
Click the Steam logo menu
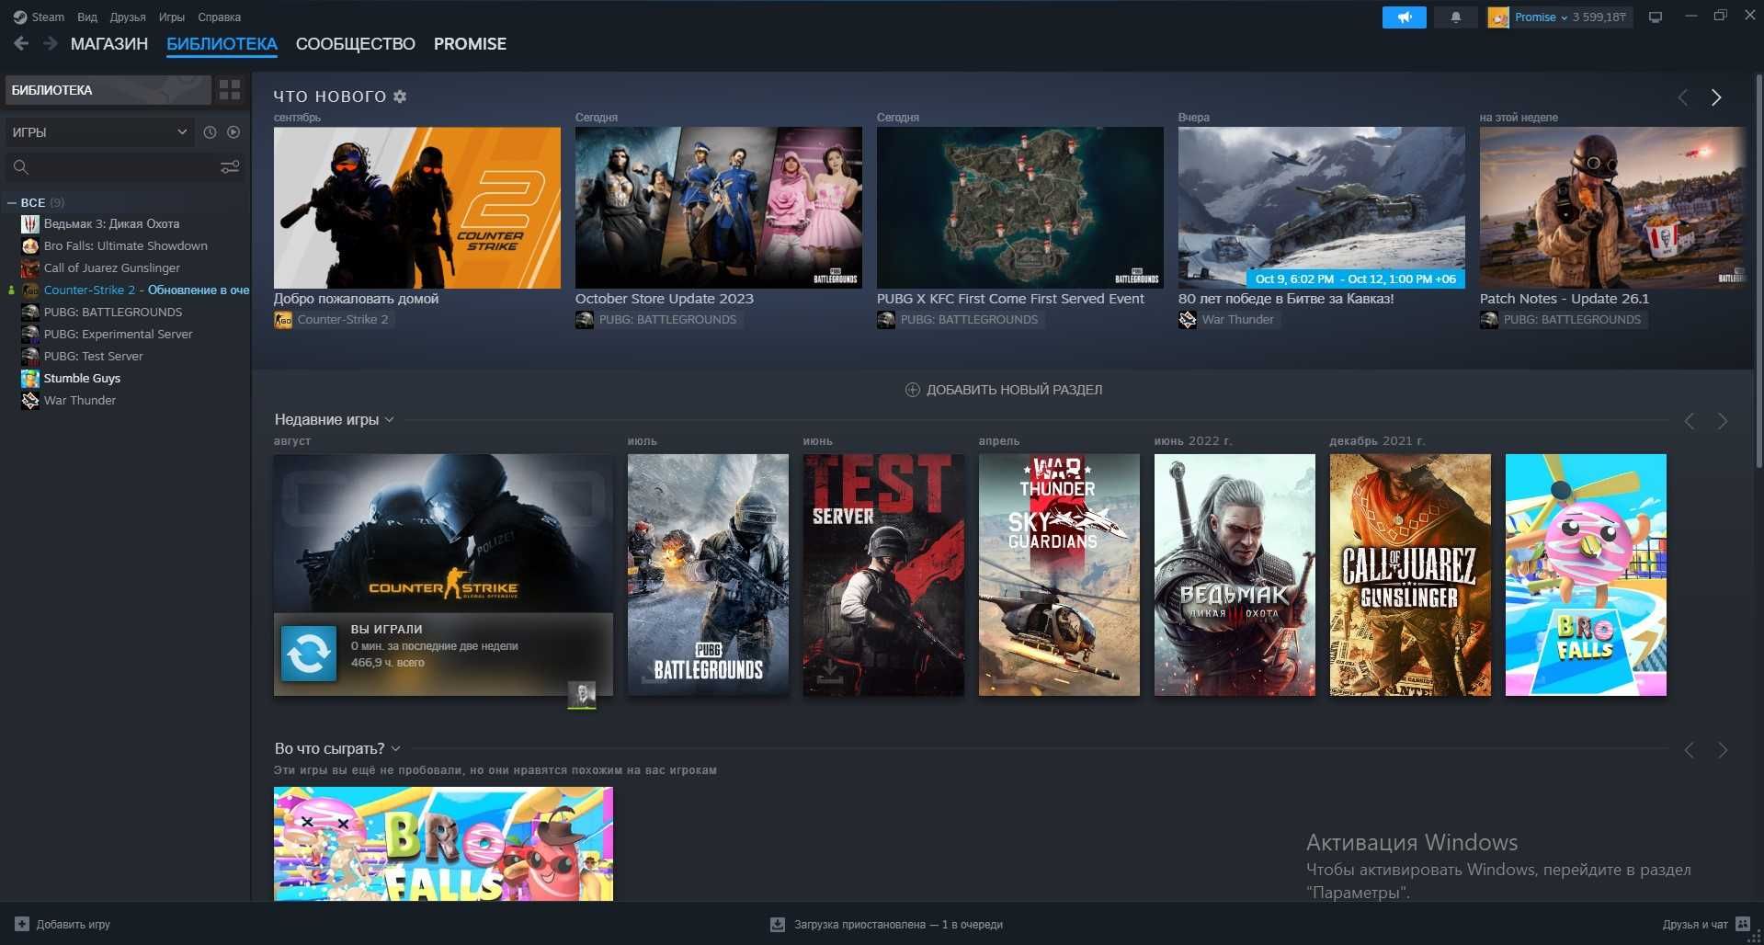pyautogui.click(x=39, y=17)
